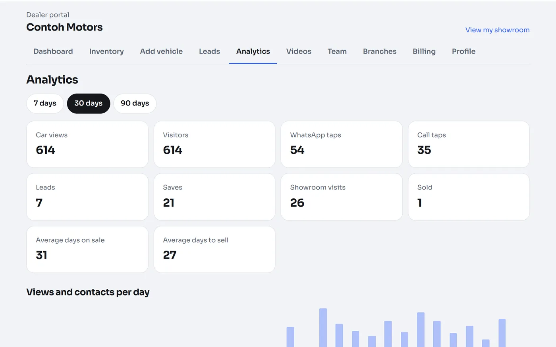Select the 7 days range

pos(45,104)
